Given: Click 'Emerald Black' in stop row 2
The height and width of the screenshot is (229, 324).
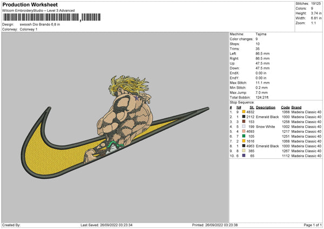Looking at the screenshot, I should tap(267, 117).
